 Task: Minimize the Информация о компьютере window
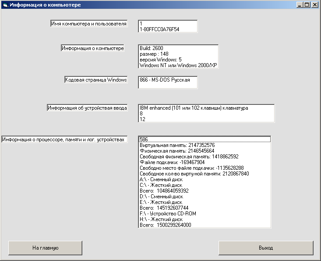click(300, 5)
